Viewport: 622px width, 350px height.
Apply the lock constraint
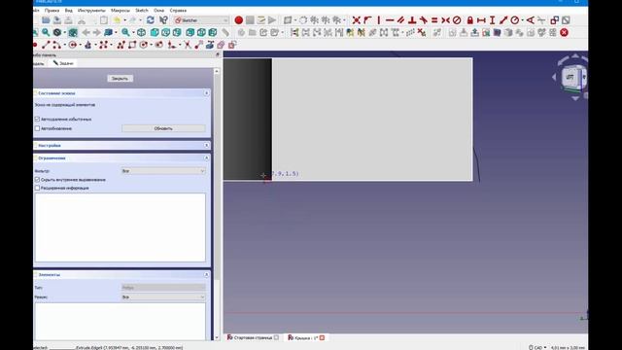tap(470, 19)
